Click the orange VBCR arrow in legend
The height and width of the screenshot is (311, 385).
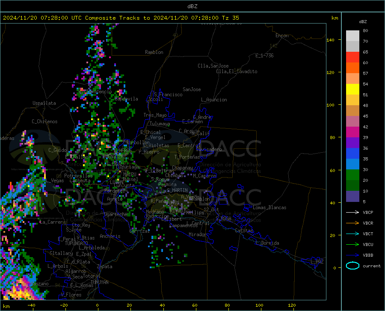pos(352,223)
